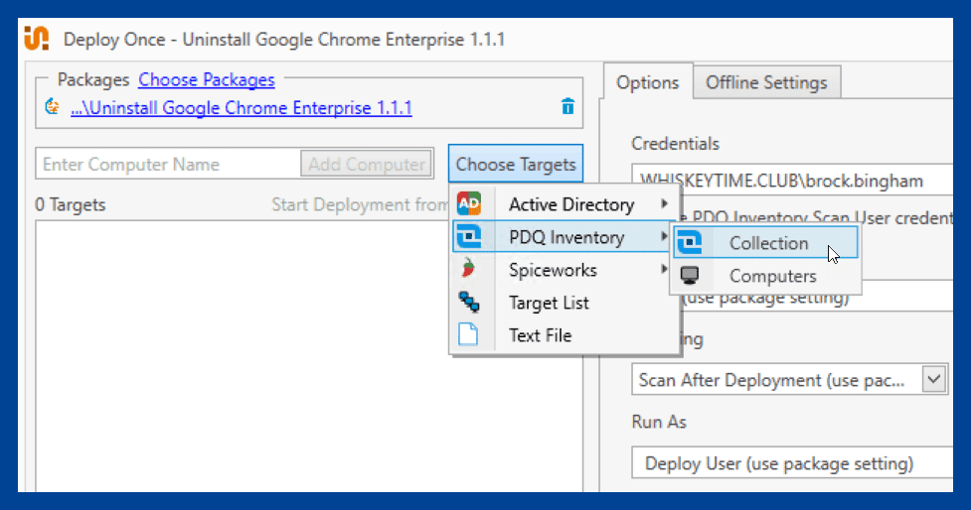This screenshot has width=971, height=510.
Task: Click the 0 Targets label
Action: click(x=70, y=204)
